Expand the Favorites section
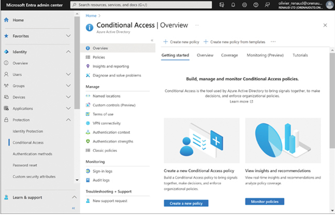 (68, 36)
